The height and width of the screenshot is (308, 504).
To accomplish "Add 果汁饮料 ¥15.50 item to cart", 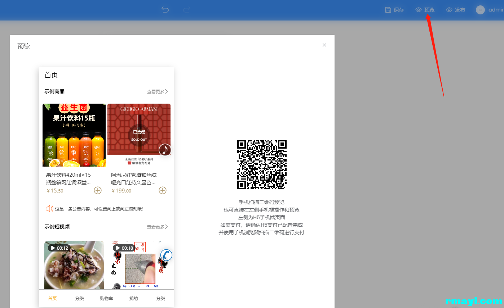I will click(x=98, y=190).
